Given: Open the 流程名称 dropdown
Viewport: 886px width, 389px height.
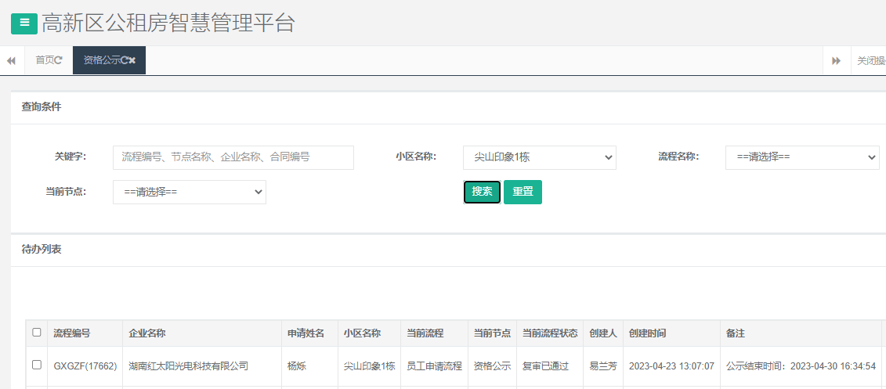Looking at the screenshot, I should 802,157.
